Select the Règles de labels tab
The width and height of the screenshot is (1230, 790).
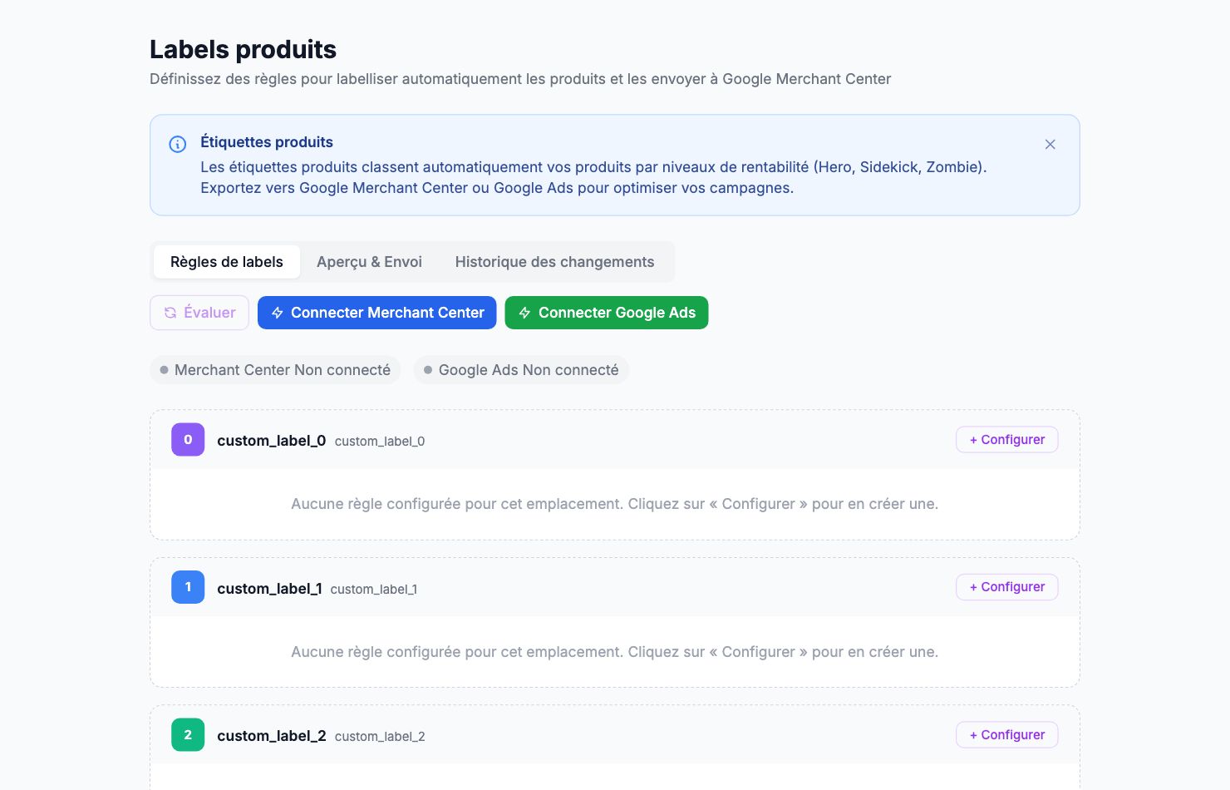tap(227, 262)
